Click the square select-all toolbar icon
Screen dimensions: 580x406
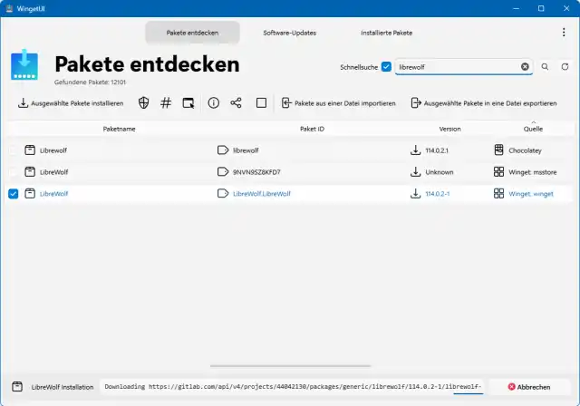click(x=261, y=102)
